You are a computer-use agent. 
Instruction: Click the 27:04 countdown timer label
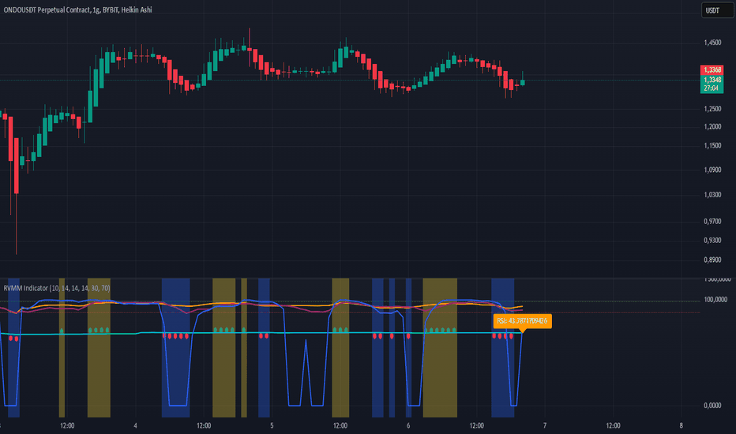click(712, 88)
